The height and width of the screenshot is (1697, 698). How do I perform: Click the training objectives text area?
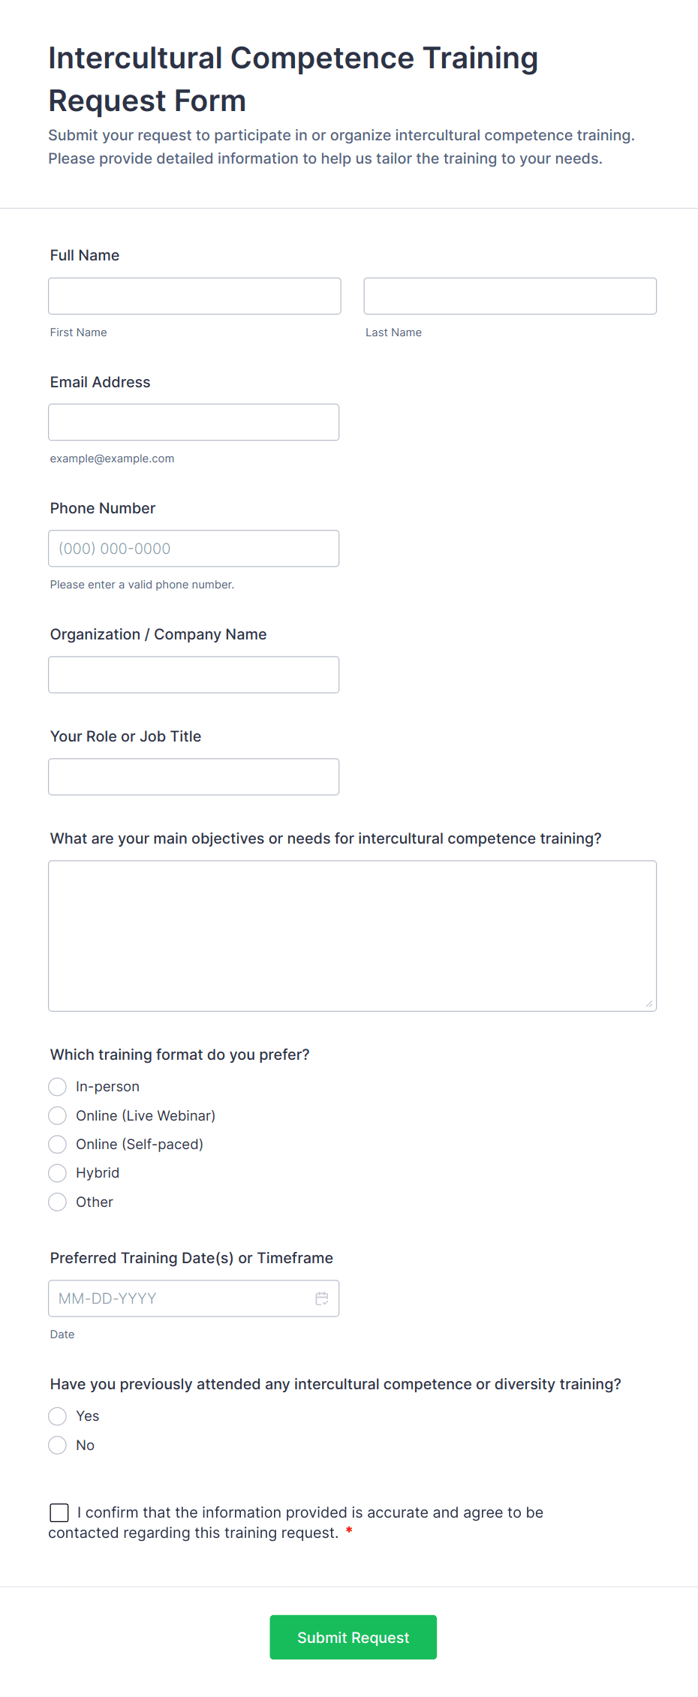tap(352, 934)
